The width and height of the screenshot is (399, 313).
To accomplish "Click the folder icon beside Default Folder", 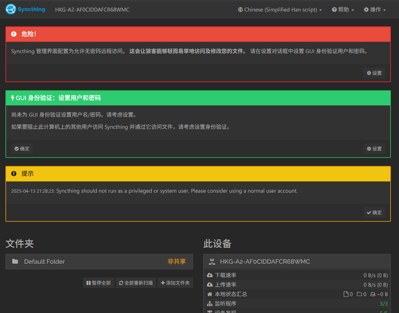I will pyautogui.click(x=15, y=262).
